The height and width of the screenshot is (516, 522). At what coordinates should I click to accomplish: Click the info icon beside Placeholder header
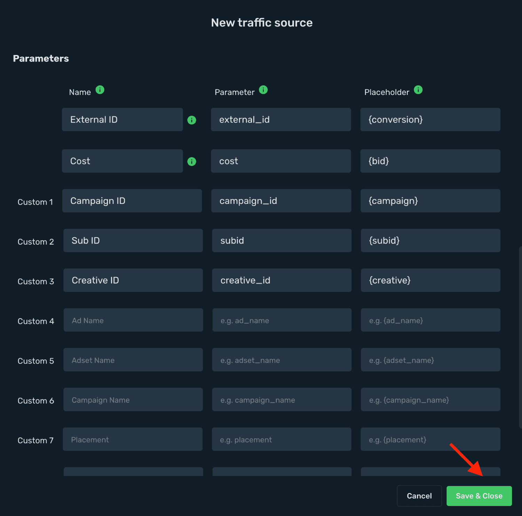tap(418, 90)
